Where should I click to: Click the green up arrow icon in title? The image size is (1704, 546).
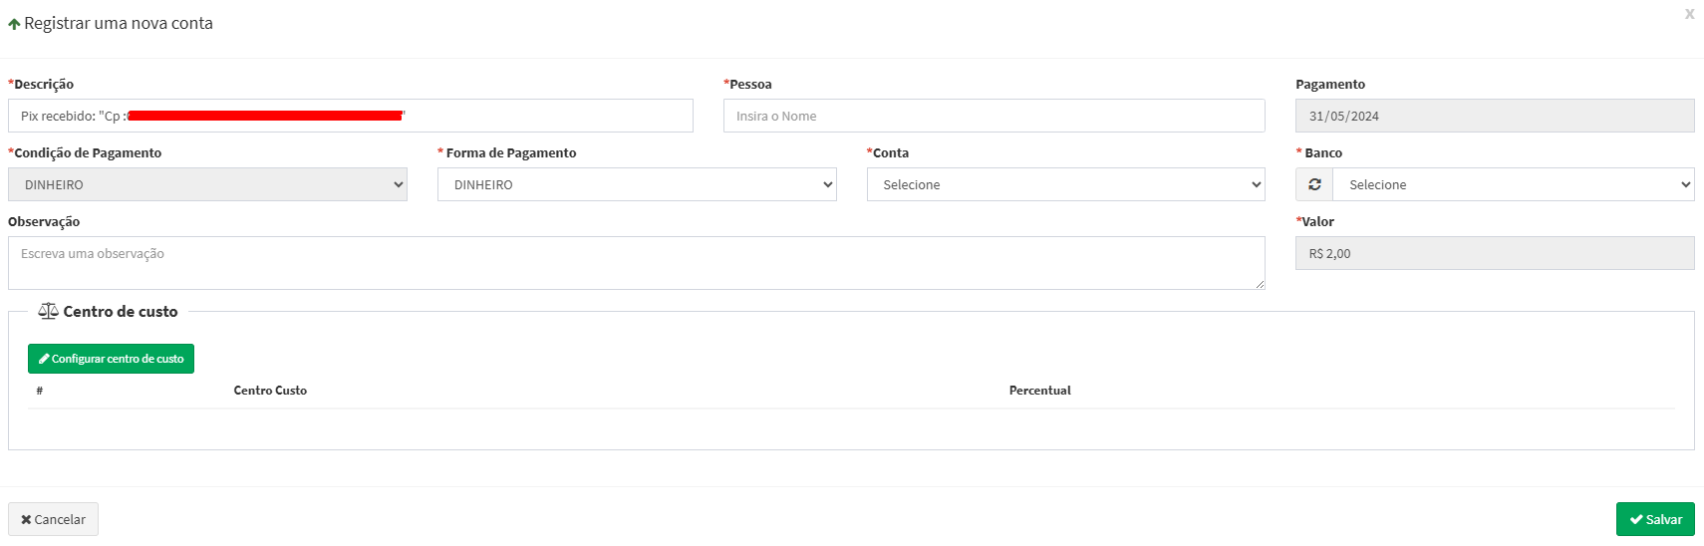[x=14, y=24]
